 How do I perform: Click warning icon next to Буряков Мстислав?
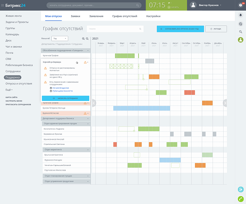[85, 113]
